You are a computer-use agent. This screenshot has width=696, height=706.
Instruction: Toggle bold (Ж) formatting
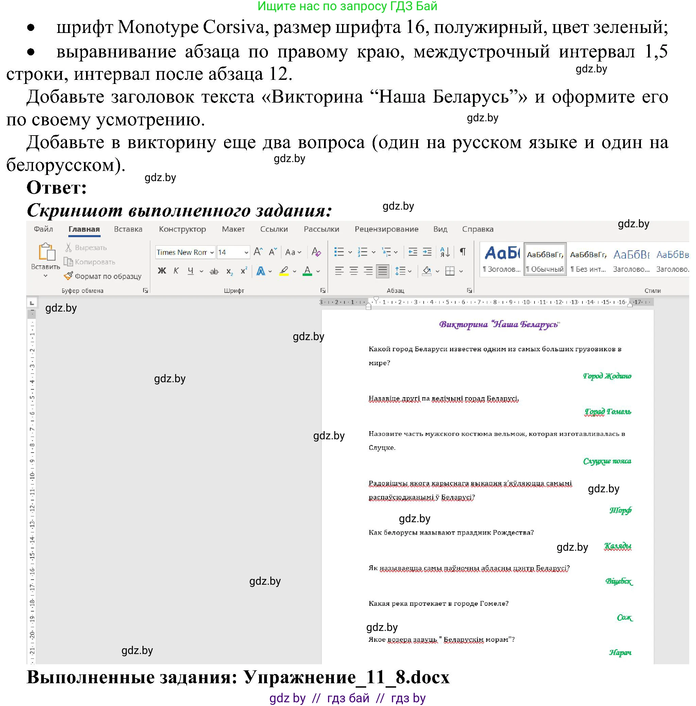162,271
